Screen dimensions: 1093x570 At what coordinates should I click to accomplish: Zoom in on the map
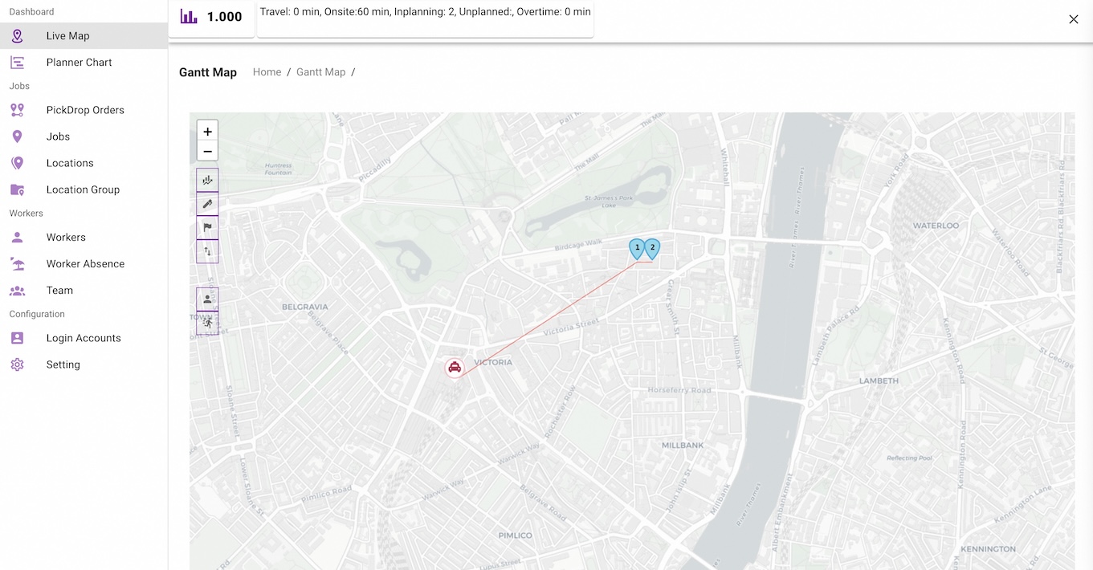(x=207, y=132)
